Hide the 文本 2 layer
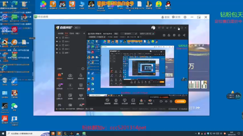Screen dimensions: 243x136 pos(57,41)
